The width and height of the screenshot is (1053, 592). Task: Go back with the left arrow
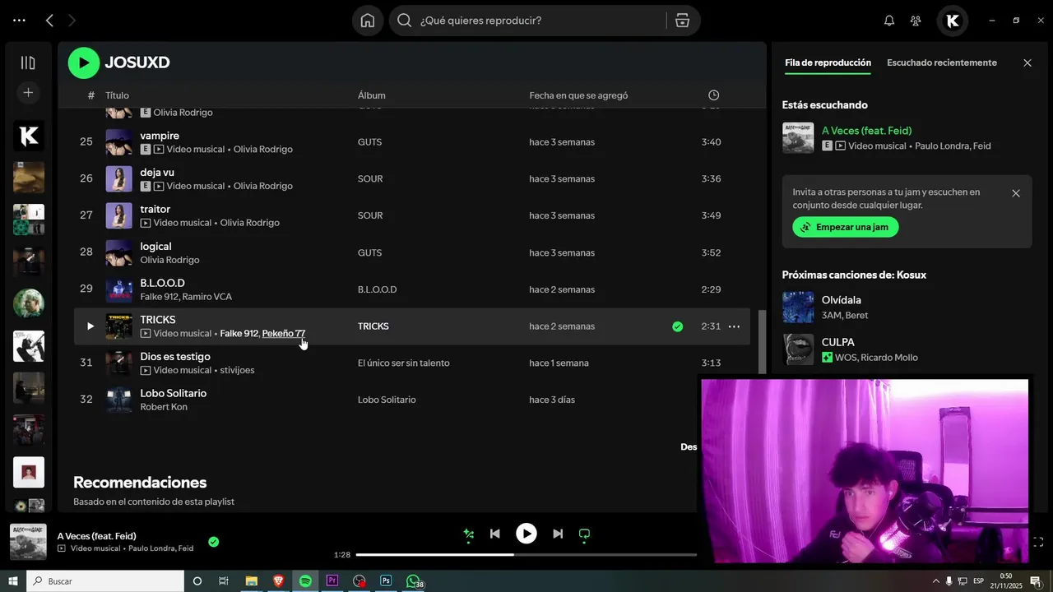point(49,21)
